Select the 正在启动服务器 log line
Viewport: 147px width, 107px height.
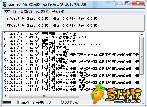click(71, 48)
